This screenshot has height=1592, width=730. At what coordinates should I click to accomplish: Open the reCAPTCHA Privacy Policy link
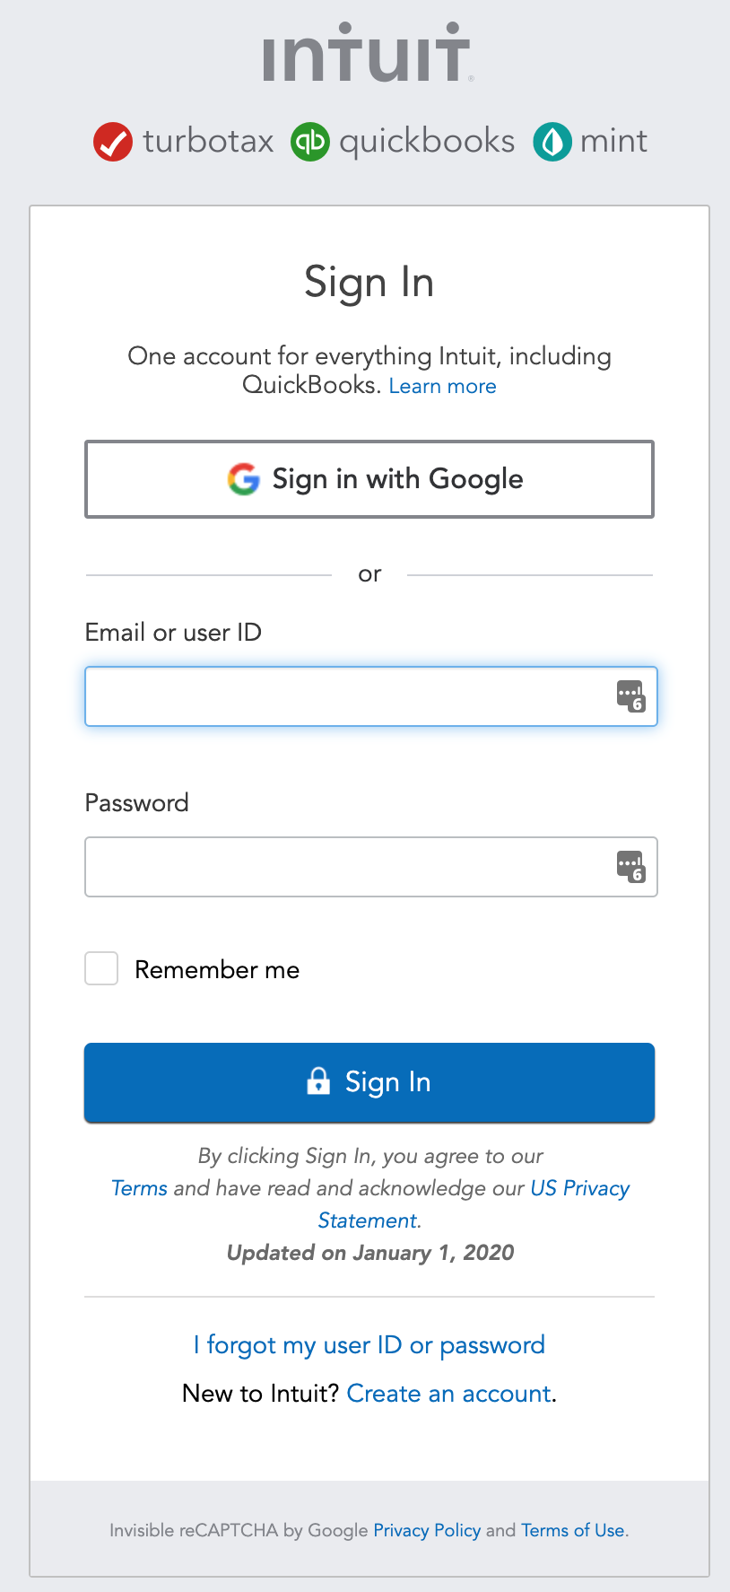tap(427, 1530)
